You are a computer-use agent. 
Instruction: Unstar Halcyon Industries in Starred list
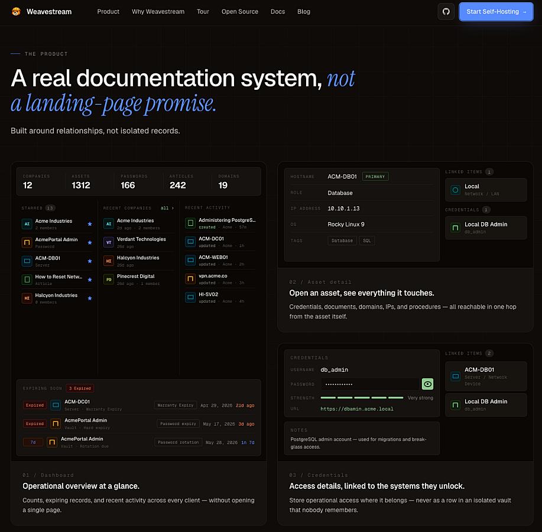[x=90, y=298]
